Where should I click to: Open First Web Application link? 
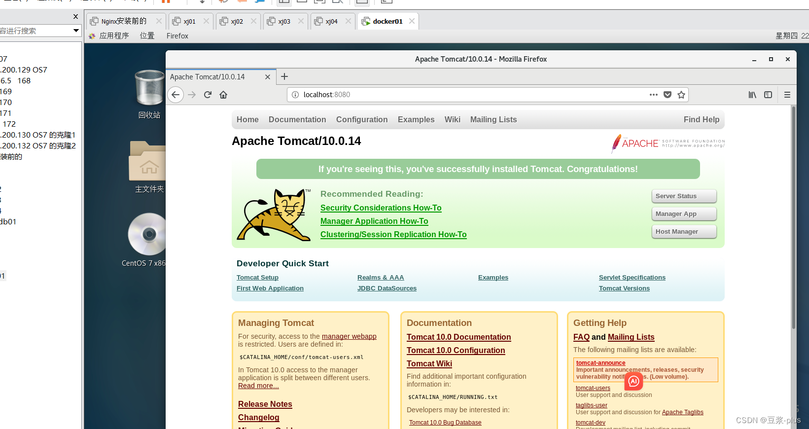(270, 288)
